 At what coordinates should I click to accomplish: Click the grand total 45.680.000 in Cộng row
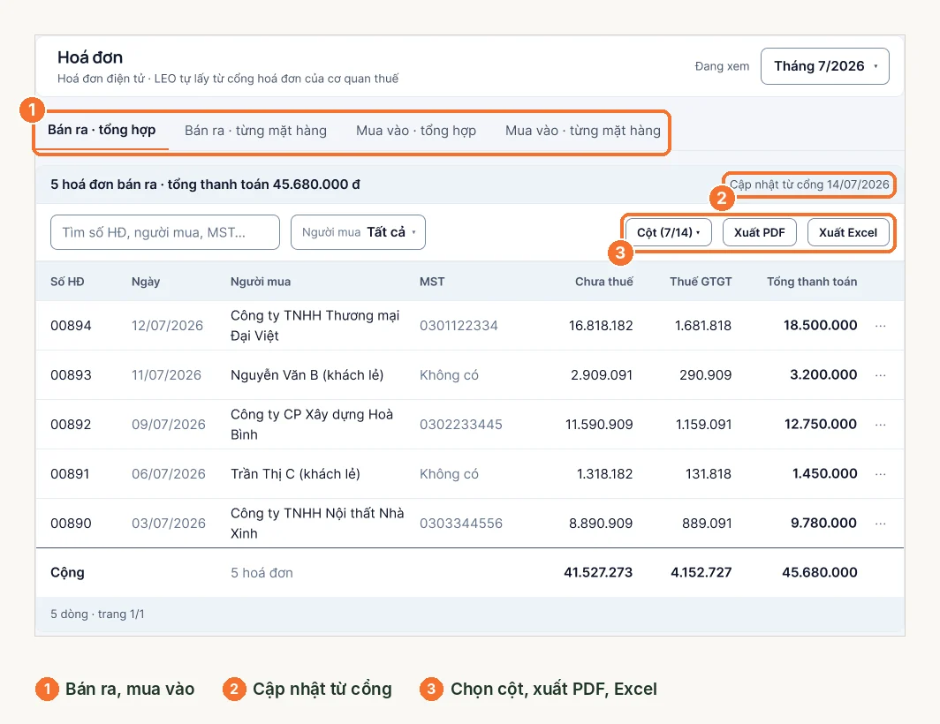tap(820, 572)
